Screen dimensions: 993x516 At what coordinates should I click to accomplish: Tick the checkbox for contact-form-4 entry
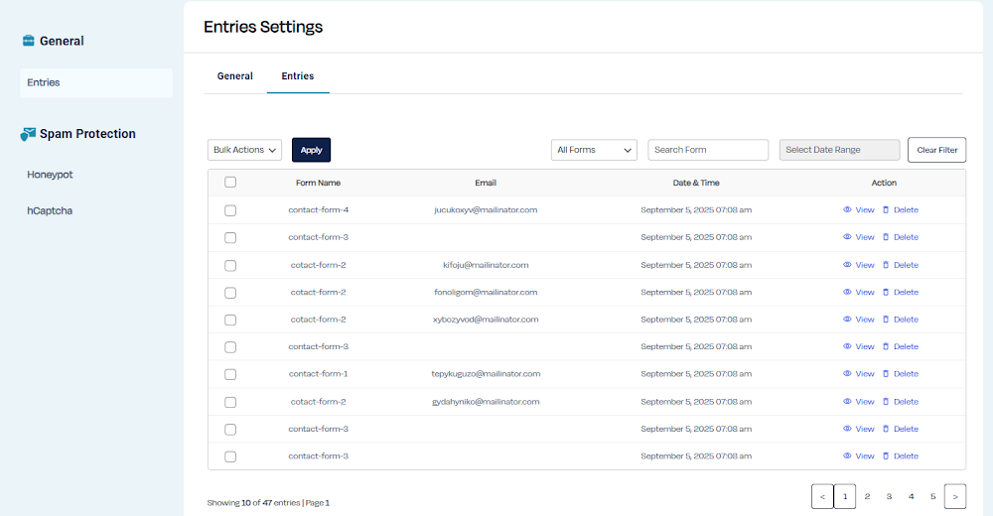pyautogui.click(x=230, y=210)
